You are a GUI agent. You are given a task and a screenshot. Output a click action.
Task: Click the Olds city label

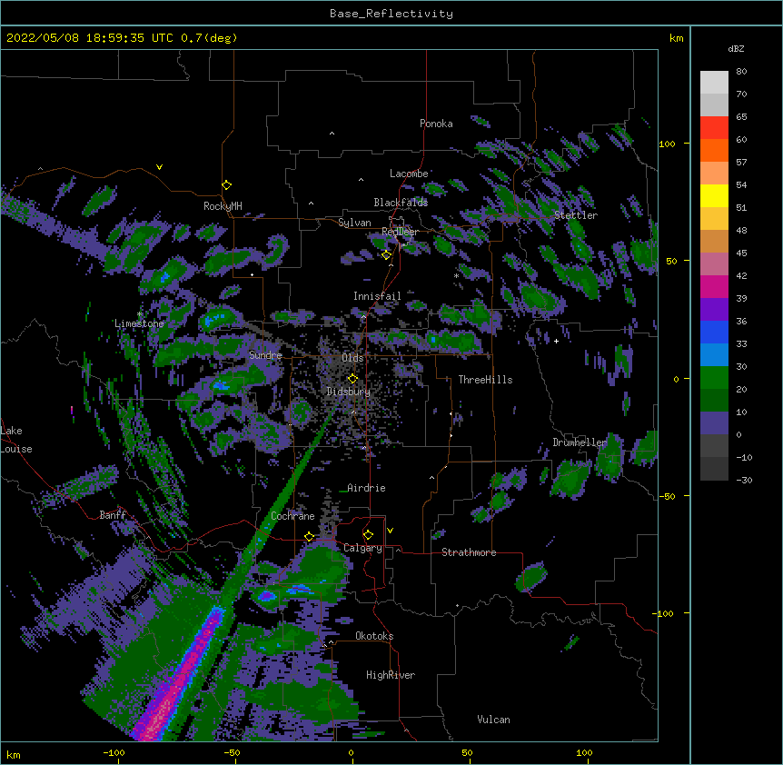[x=352, y=358]
